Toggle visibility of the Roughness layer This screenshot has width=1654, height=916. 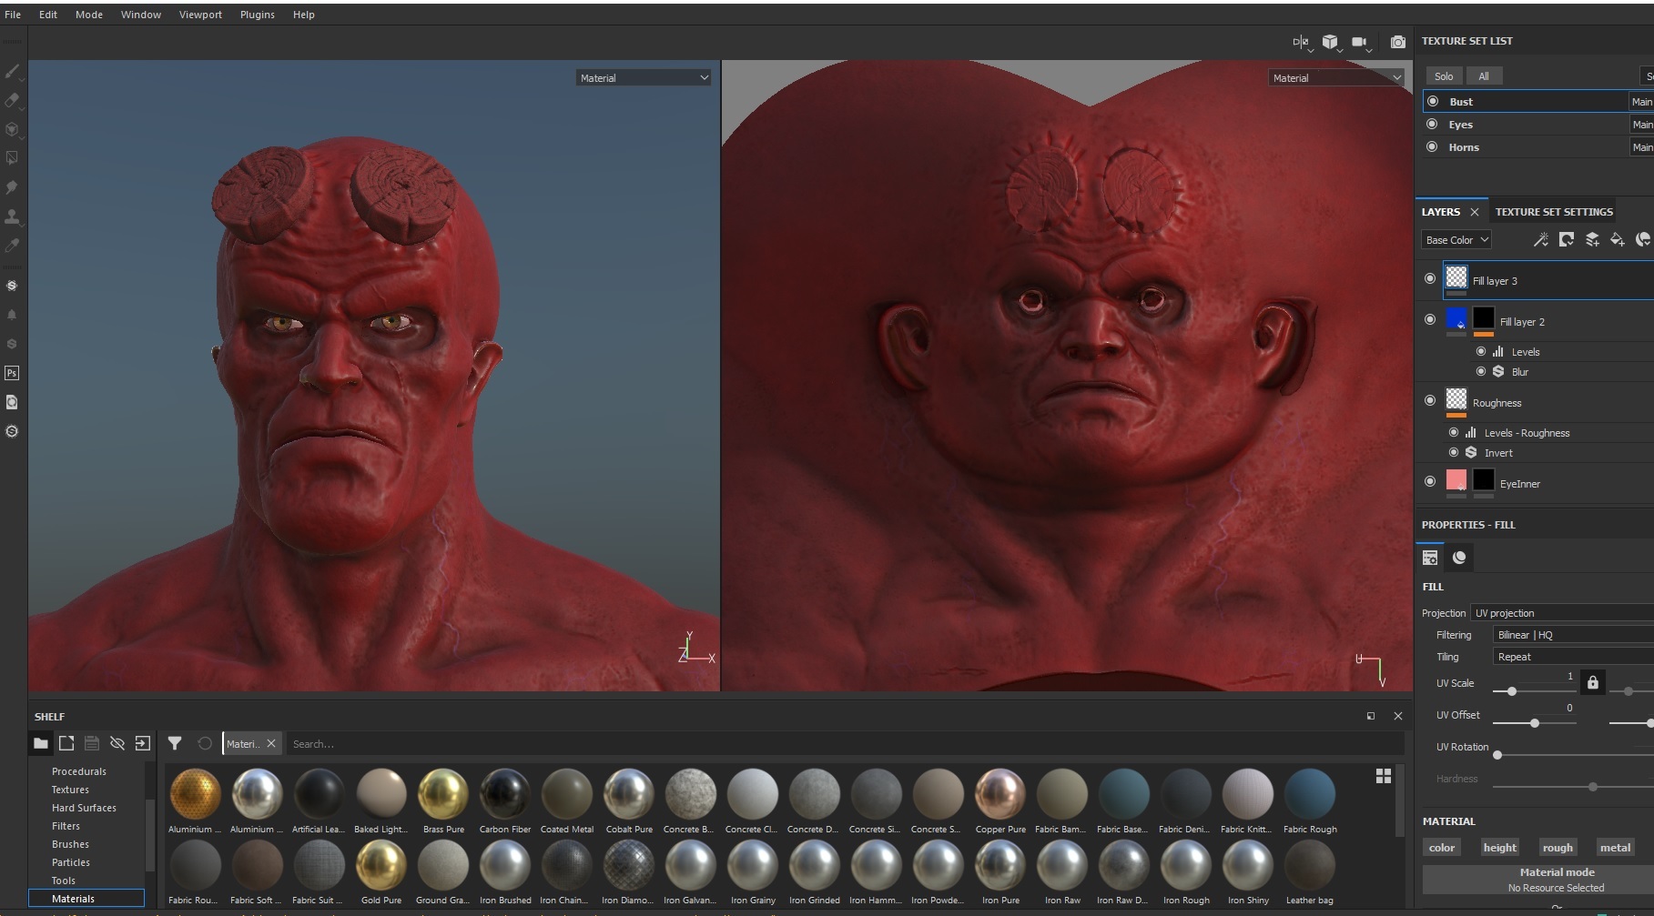(x=1430, y=400)
